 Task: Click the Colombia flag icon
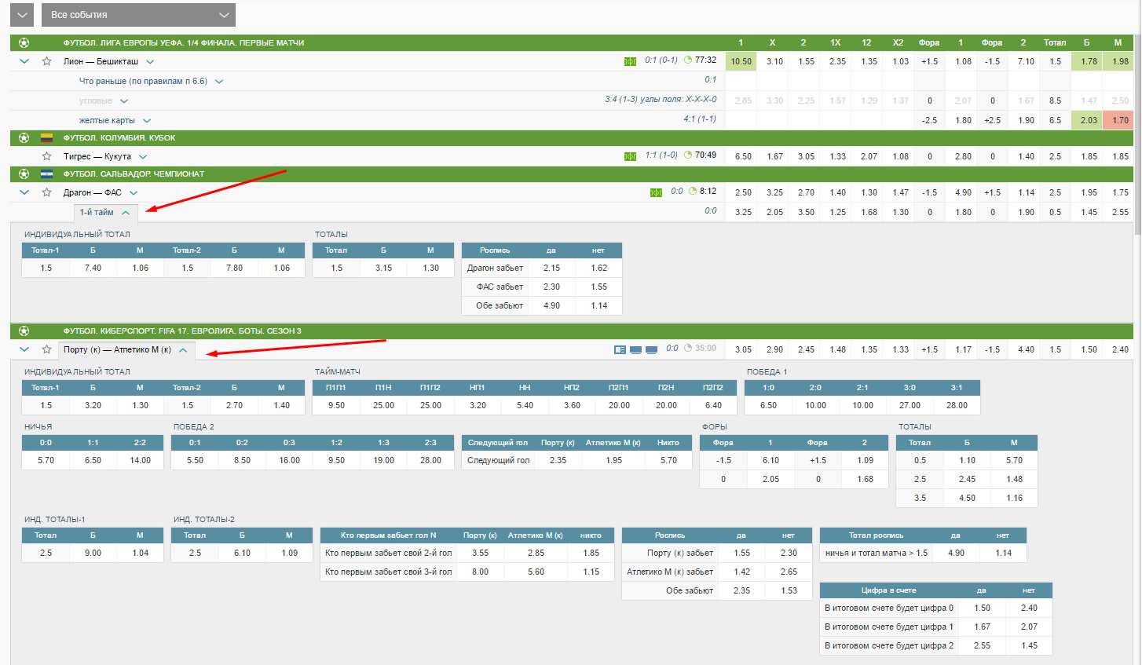pyautogui.click(x=46, y=137)
